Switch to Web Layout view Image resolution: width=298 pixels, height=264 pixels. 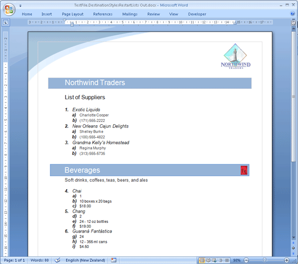(214, 260)
